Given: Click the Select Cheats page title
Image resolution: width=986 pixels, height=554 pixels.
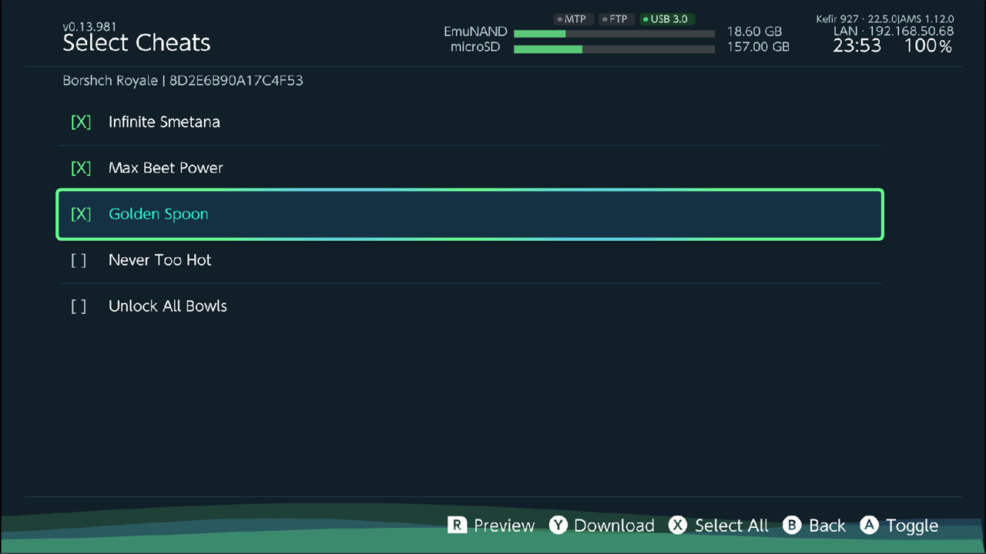Looking at the screenshot, I should coord(136,43).
